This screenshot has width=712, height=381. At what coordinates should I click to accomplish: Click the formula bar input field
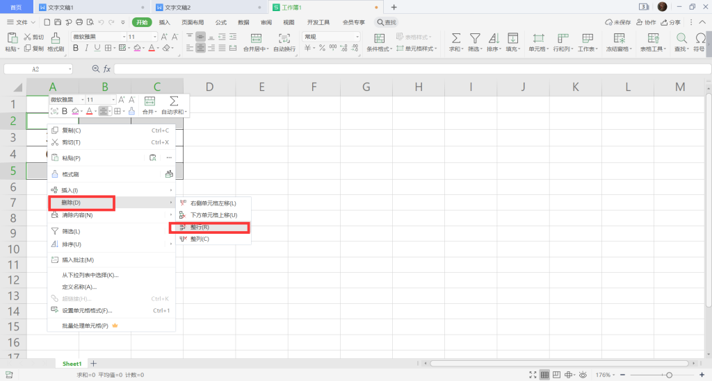coord(412,69)
